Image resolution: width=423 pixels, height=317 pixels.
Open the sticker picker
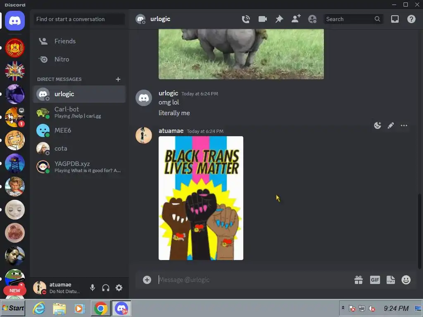(391, 280)
